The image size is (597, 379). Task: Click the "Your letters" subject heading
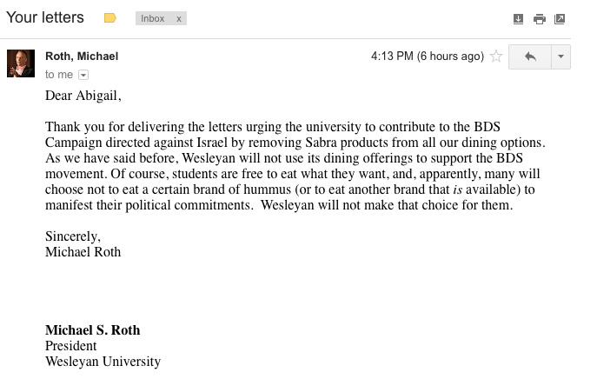tap(45, 17)
